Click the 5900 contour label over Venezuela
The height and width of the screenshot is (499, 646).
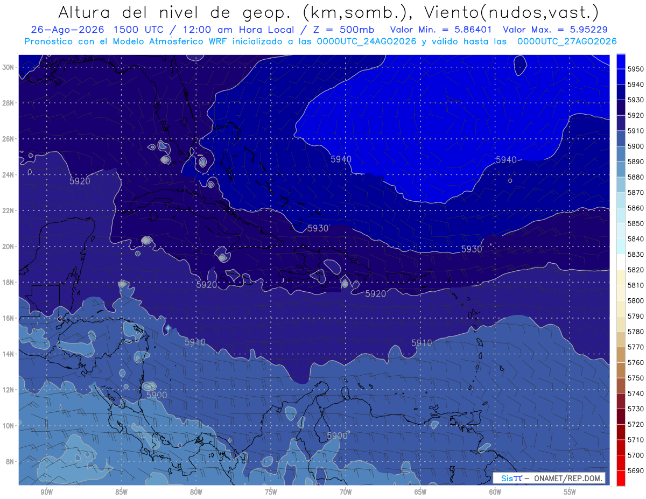pyautogui.click(x=337, y=435)
